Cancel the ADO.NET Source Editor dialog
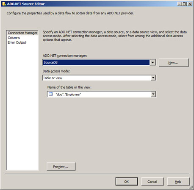This screenshot has height=190, width=194. (x=152, y=182)
